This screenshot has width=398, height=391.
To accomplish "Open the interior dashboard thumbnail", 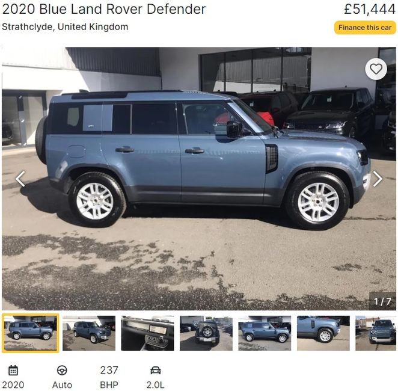I will pos(147,333).
